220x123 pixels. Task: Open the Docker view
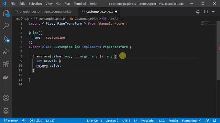(6, 77)
